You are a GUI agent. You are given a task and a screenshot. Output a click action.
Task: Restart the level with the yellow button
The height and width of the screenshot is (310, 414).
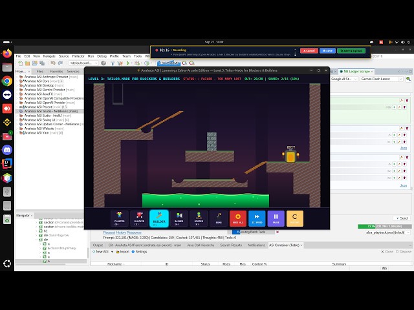click(x=295, y=218)
